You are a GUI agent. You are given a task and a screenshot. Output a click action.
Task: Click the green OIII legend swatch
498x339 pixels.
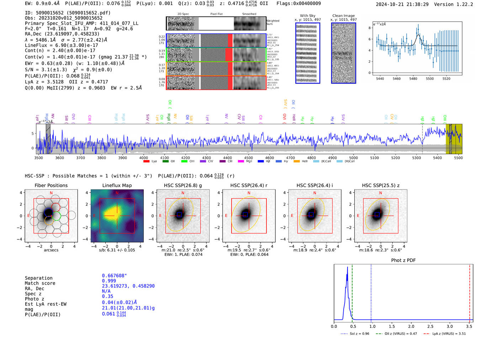coord(184,161)
